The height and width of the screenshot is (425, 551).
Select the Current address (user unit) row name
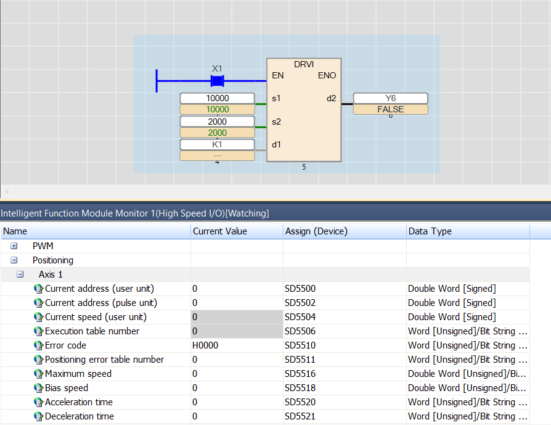(x=99, y=289)
